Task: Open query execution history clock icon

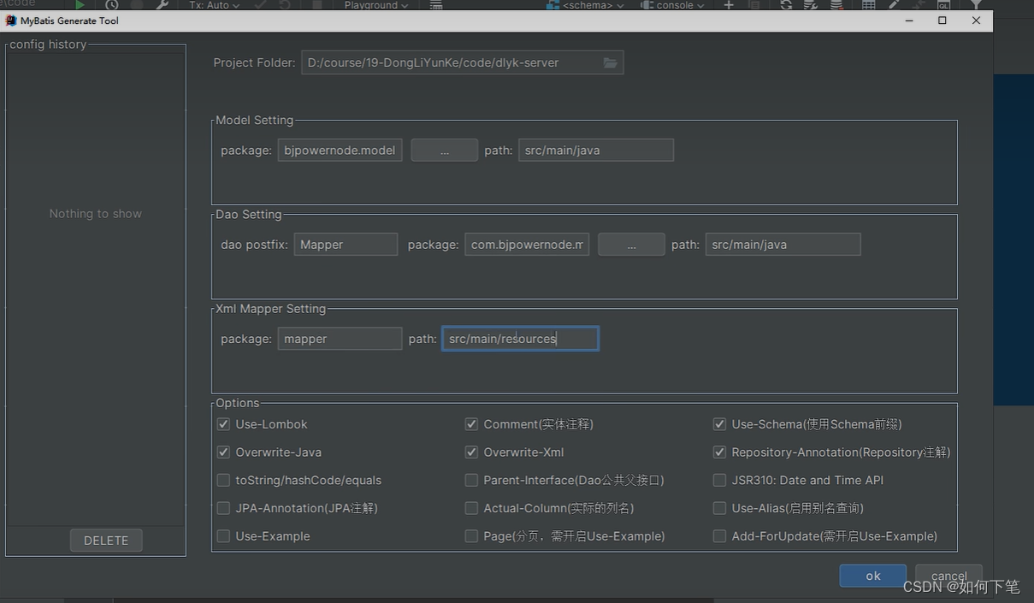Action: (111, 5)
